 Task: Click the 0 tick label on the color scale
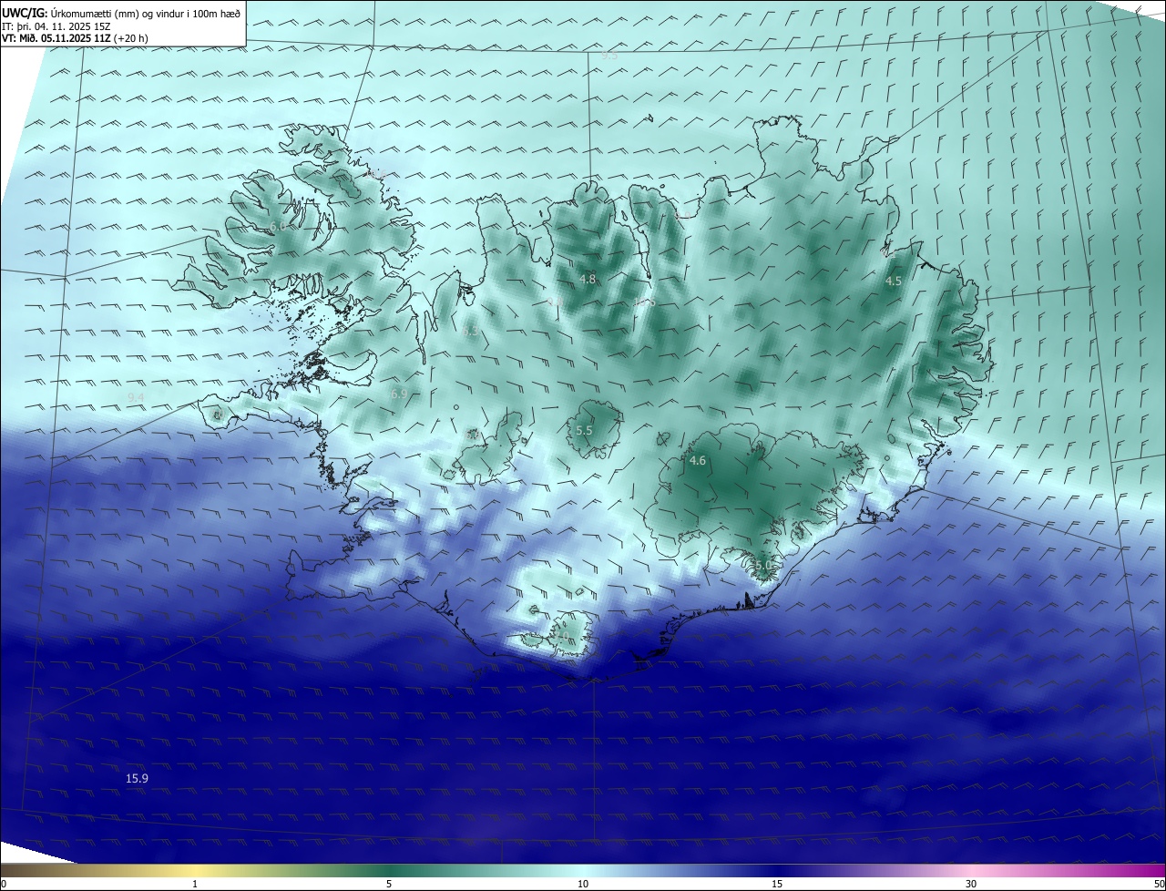coord(4,884)
